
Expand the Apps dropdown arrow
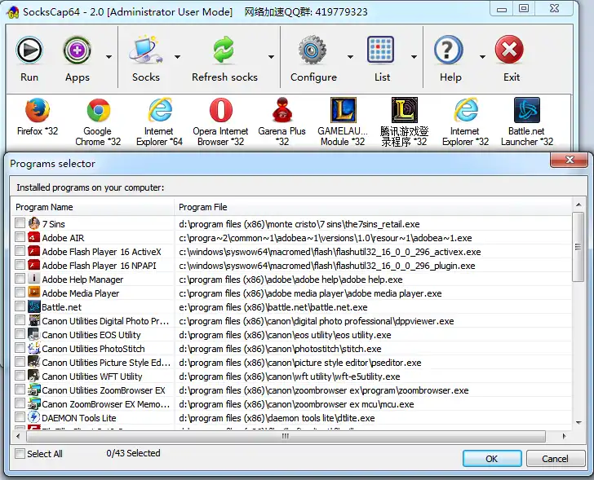[109, 57]
